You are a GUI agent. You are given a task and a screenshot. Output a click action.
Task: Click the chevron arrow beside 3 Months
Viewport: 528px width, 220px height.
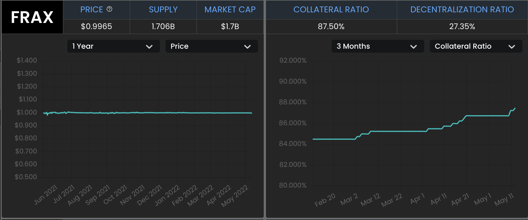coord(414,47)
